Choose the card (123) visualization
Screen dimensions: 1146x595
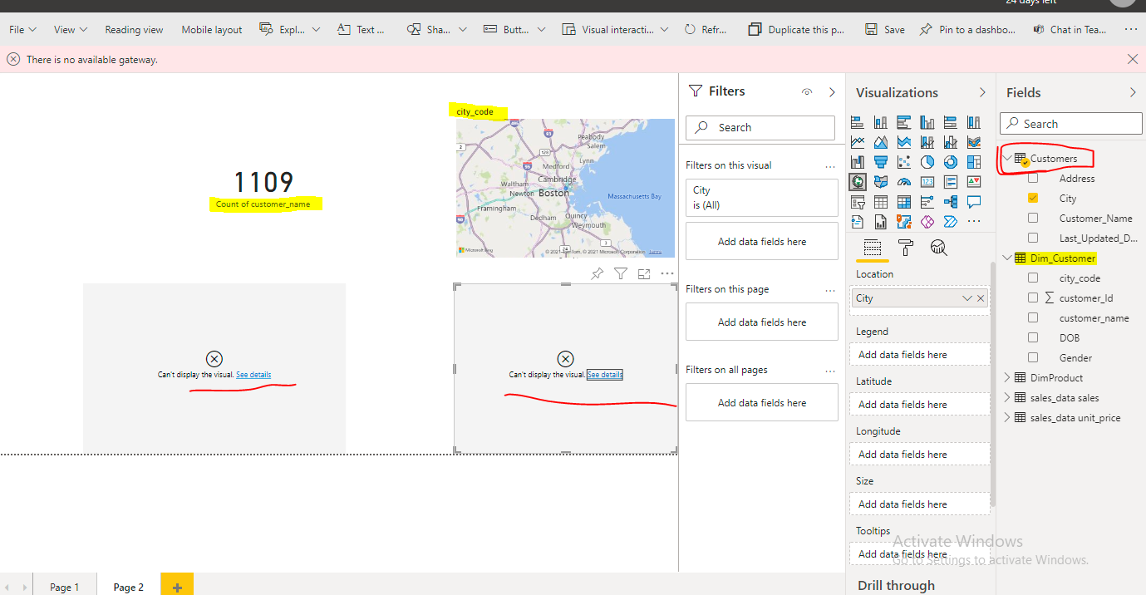coord(927,182)
